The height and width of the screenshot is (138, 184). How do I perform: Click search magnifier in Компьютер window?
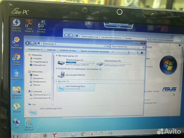tap(143, 47)
